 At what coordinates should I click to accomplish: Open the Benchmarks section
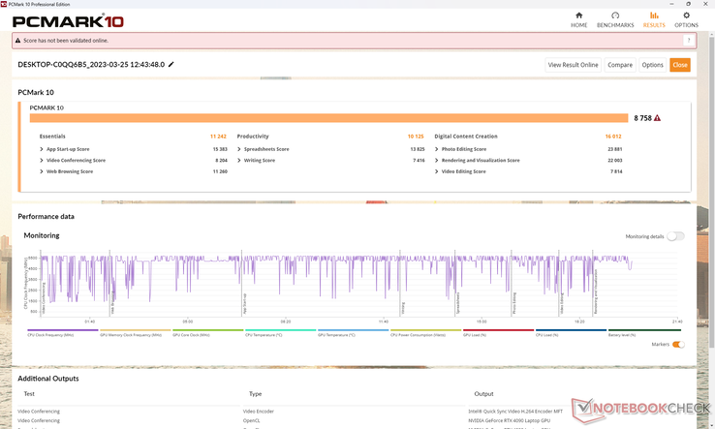(x=615, y=18)
